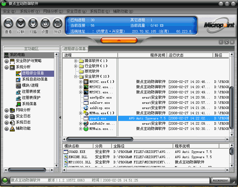Screen dimensions: 238x187
Task: Sort by 程序说明 column header
Action: pyautogui.click(x=142, y=55)
